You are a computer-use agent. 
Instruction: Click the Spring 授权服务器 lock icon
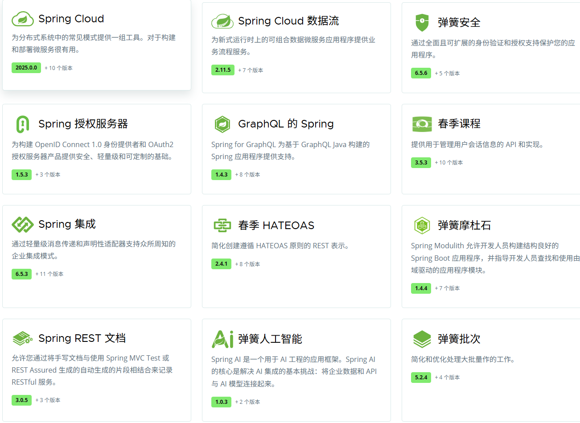click(x=22, y=124)
